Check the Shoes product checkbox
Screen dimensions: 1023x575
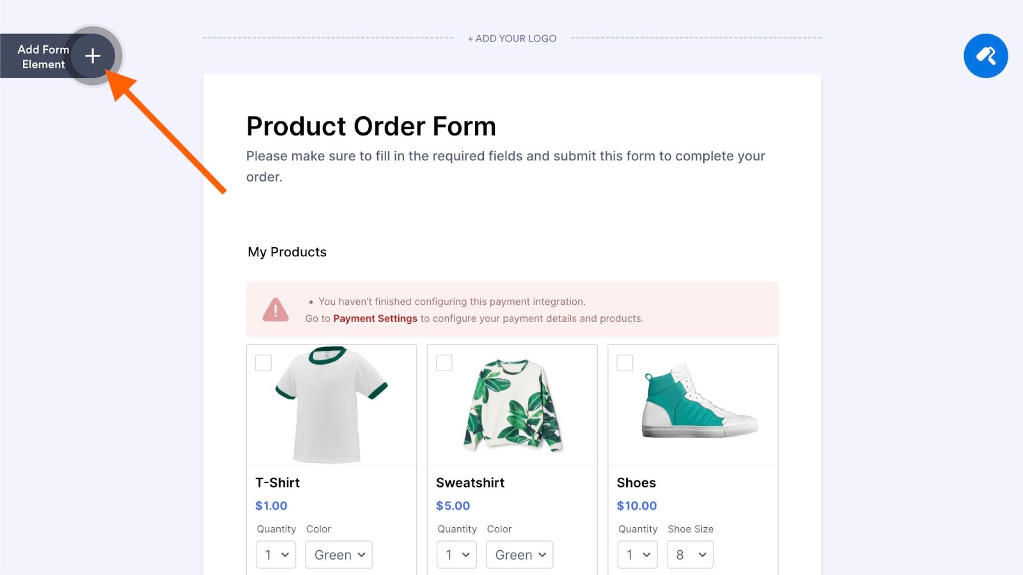tap(625, 363)
